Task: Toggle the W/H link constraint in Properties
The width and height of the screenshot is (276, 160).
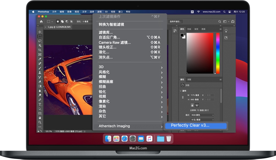Action: 183,97
